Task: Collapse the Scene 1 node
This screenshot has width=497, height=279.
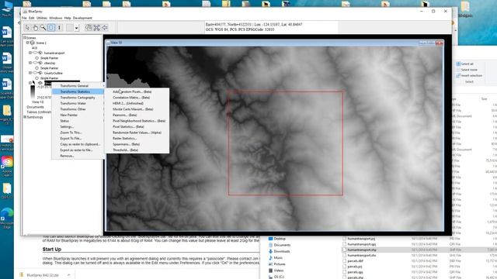Action: coord(28,43)
